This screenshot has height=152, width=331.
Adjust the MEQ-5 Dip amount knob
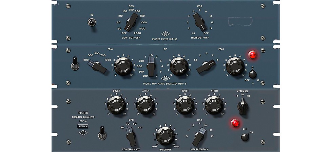click(179, 66)
